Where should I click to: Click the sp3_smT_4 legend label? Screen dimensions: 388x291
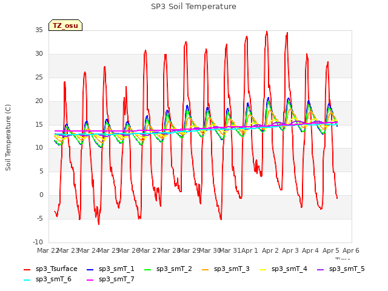(289, 269)
